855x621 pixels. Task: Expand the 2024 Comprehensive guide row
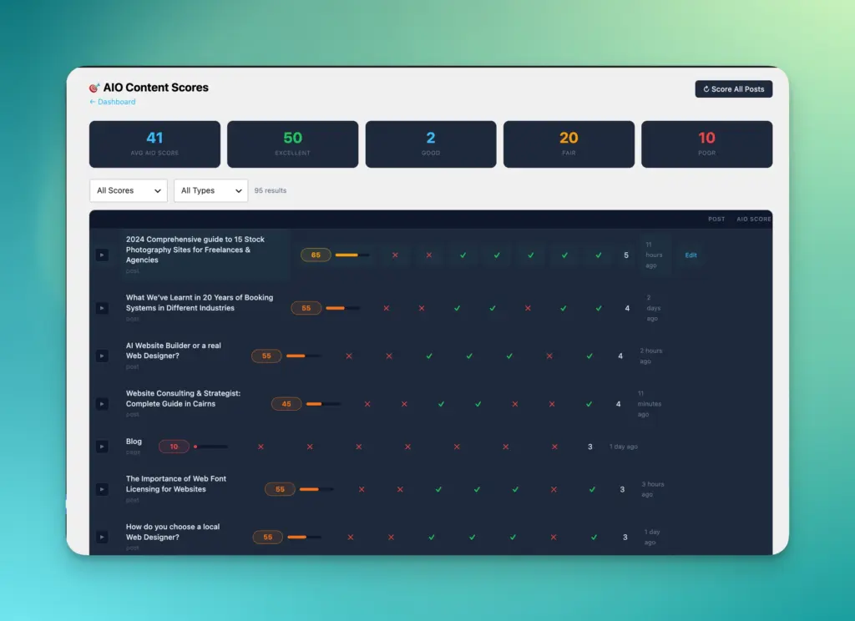[x=102, y=255]
